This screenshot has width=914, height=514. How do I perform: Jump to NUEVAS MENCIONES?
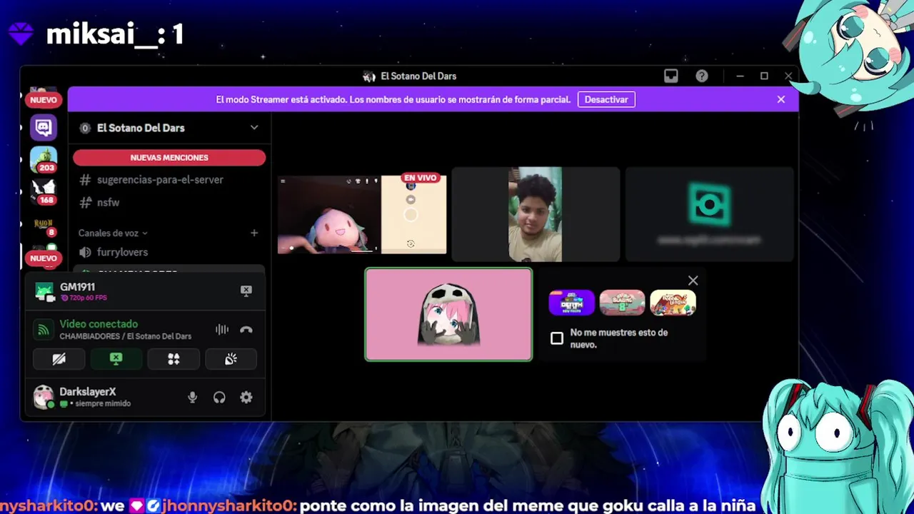click(x=169, y=158)
